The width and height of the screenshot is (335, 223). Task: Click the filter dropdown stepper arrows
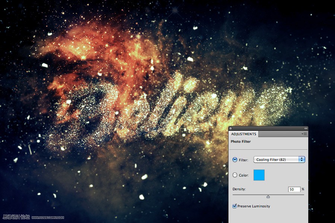point(301,159)
